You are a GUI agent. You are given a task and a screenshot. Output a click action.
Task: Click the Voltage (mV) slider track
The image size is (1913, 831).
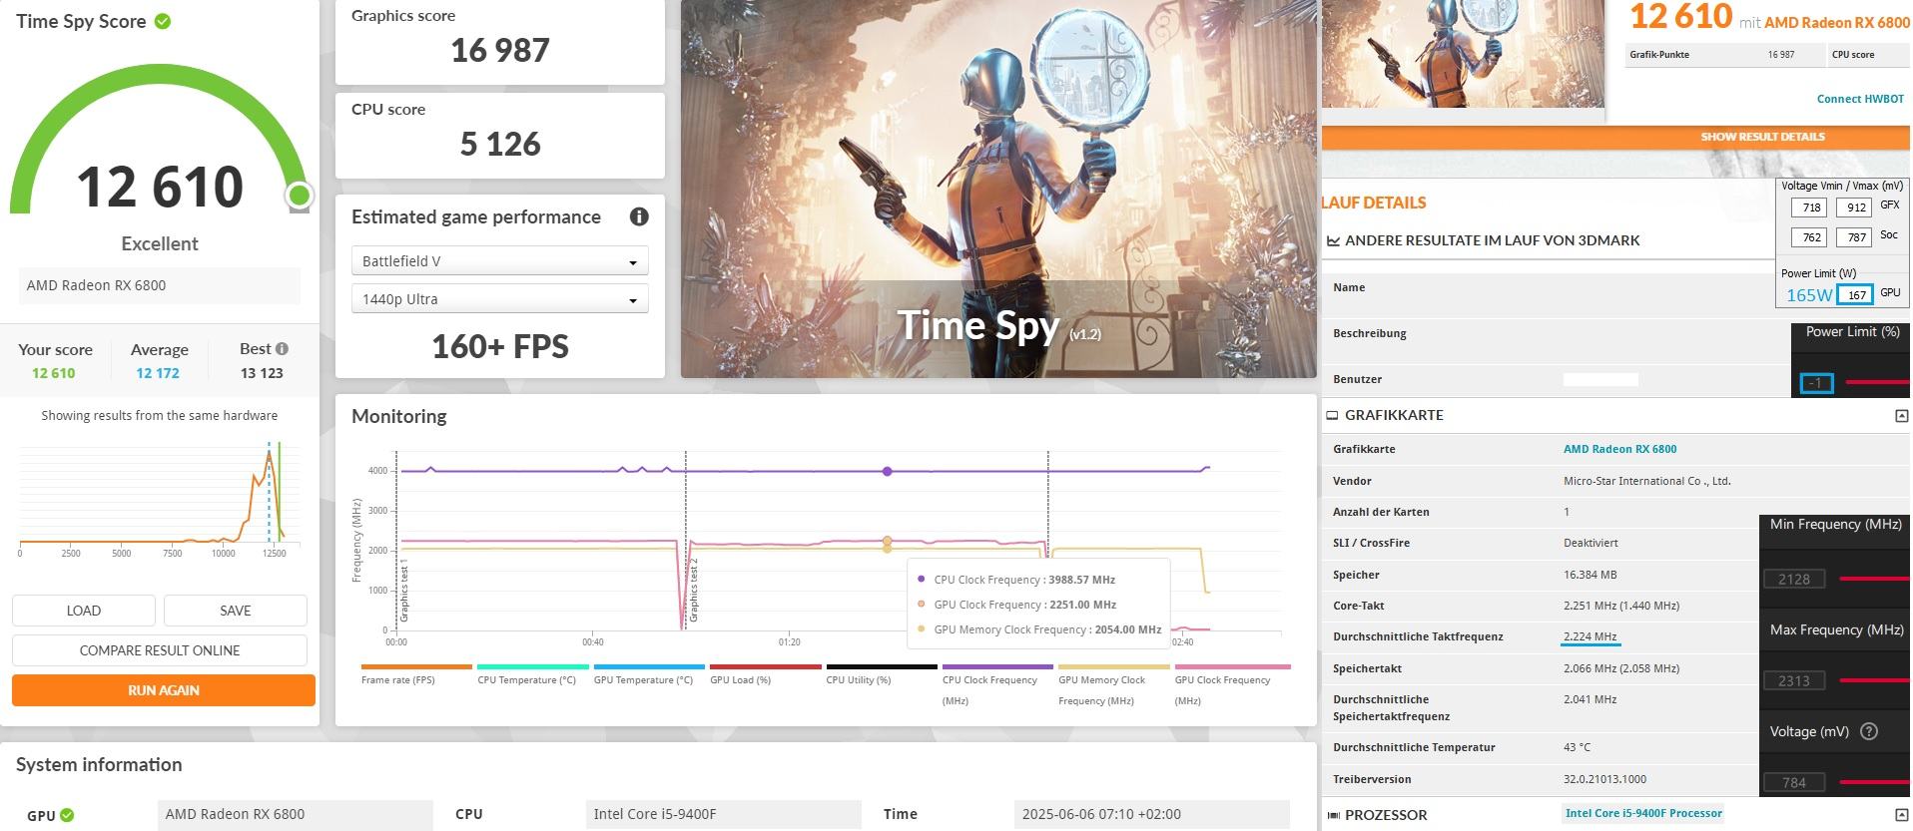pyautogui.click(x=1874, y=782)
